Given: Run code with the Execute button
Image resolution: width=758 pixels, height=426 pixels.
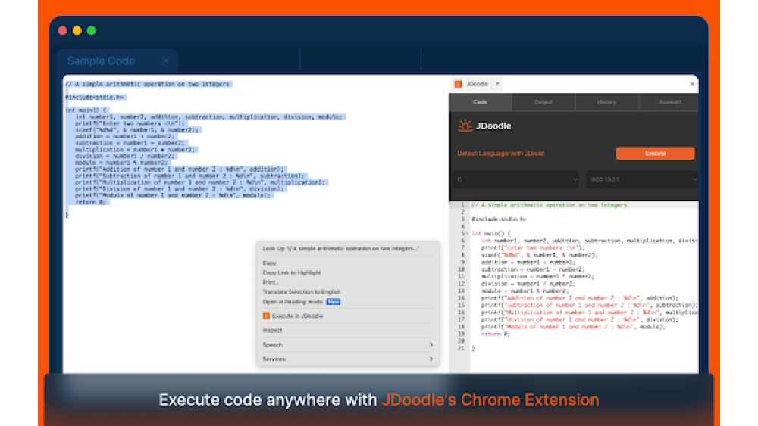Looking at the screenshot, I should pyautogui.click(x=655, y=154).
